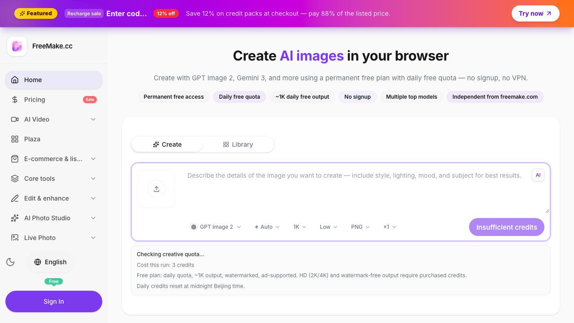Click the upload image arrow icon
The width and height of the screenshot is (574, 323).
[x=157, y=189]
